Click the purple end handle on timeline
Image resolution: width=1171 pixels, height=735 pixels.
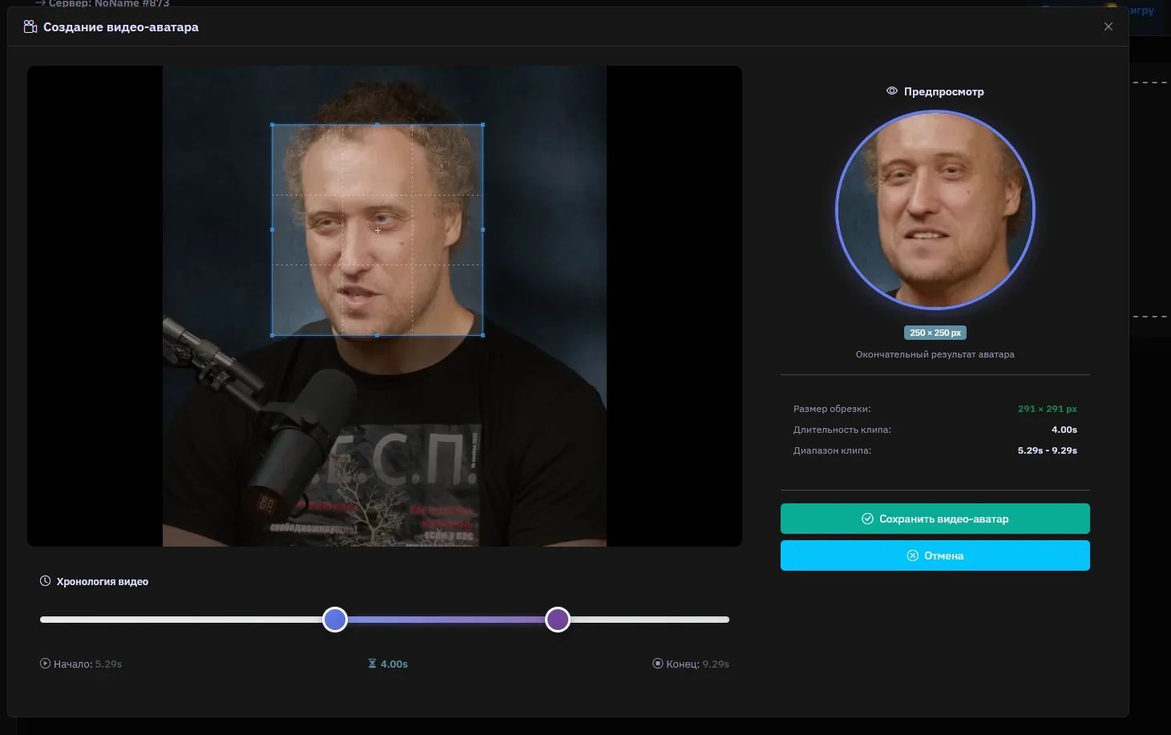point(557,620)
